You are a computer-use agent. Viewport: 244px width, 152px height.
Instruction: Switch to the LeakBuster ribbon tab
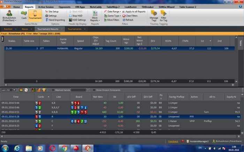coord(131,7)
